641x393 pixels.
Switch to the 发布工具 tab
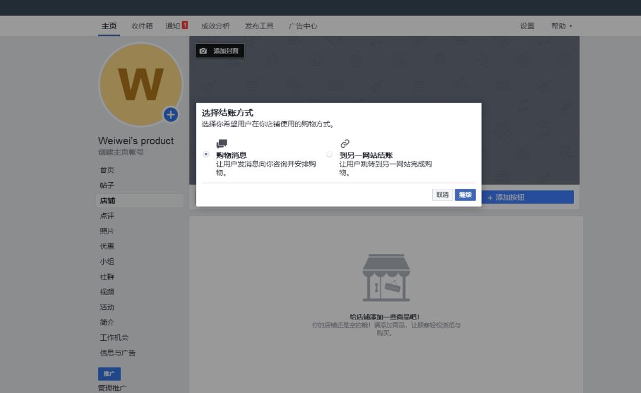coord(259,26)
